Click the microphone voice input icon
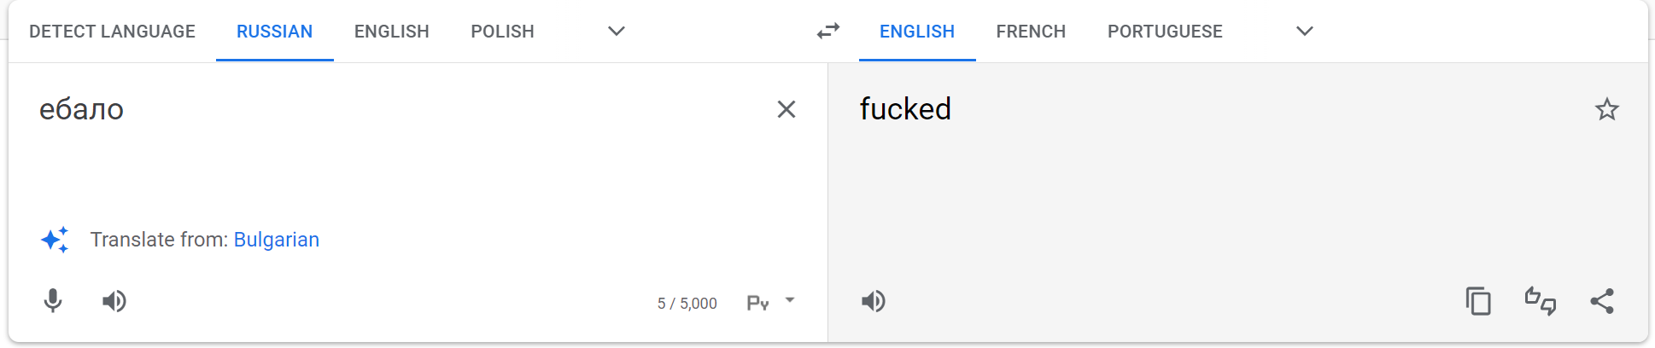 click(x=53, y=301)
